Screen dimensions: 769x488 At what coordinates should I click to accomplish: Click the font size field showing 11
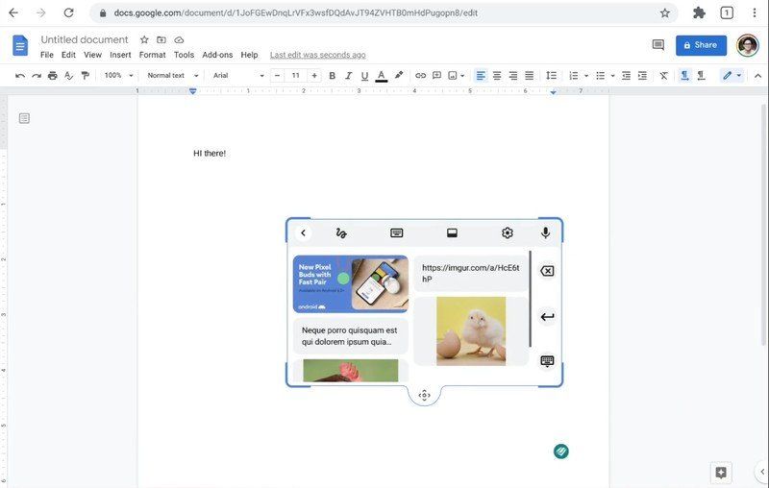tap(296, 76)
